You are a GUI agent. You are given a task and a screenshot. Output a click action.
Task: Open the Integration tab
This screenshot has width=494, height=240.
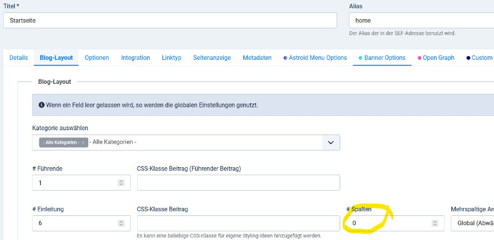135,57
